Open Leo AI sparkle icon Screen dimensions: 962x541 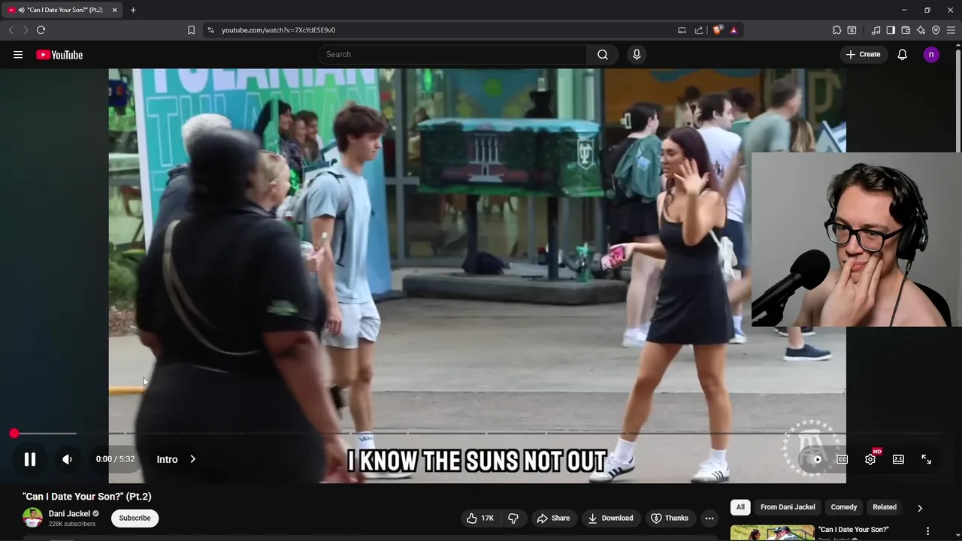click(x=921, y=30)
